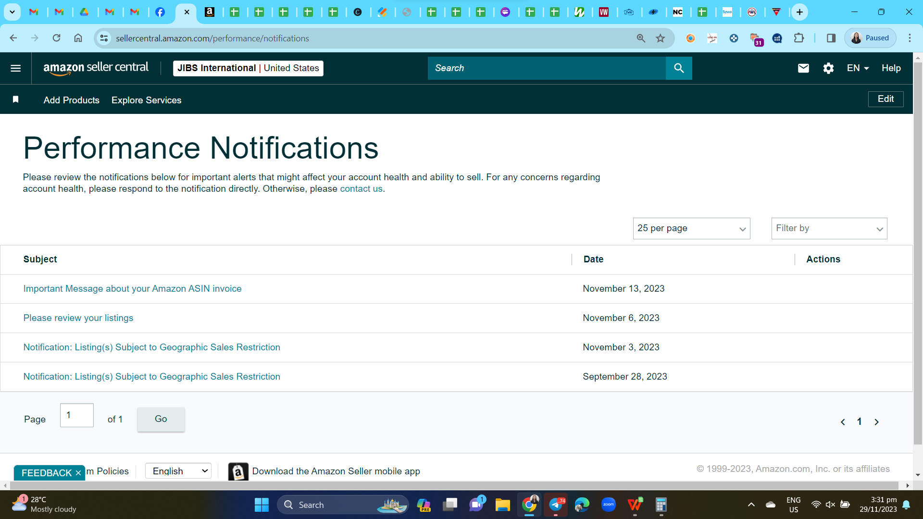Screen dimensions: 923x519
Task: Switch to the NC browser tab
Action: pos(677,12)
